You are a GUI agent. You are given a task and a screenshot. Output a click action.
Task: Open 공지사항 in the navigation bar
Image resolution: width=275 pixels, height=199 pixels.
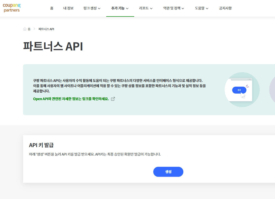225,8
